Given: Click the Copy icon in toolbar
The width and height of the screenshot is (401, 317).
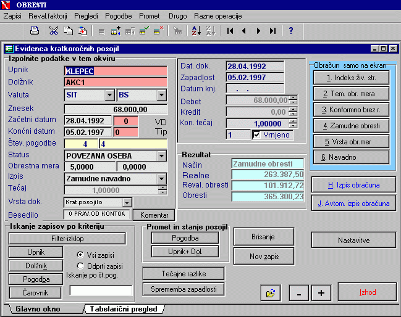Looking at the screenshot, I should (68, 31).
